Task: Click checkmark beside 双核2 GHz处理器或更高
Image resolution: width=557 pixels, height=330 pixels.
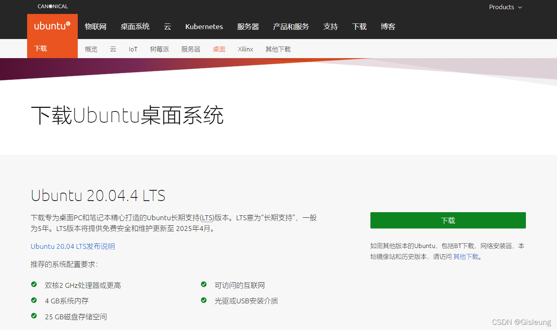Action: [x=34, y=284]
